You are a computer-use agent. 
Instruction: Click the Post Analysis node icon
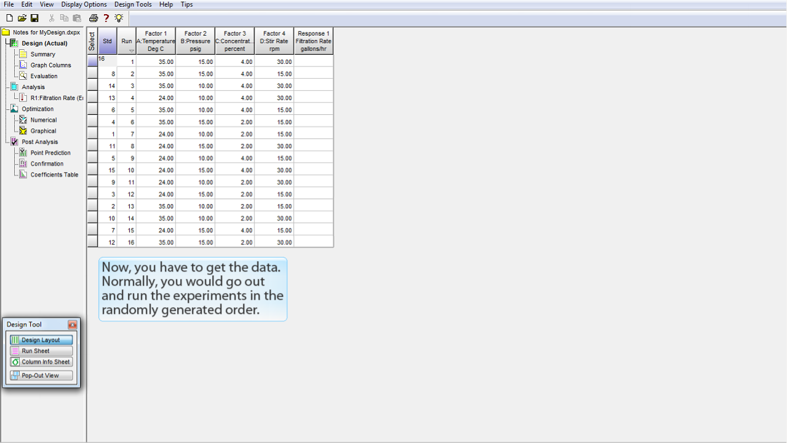click(x=15, y=142)
